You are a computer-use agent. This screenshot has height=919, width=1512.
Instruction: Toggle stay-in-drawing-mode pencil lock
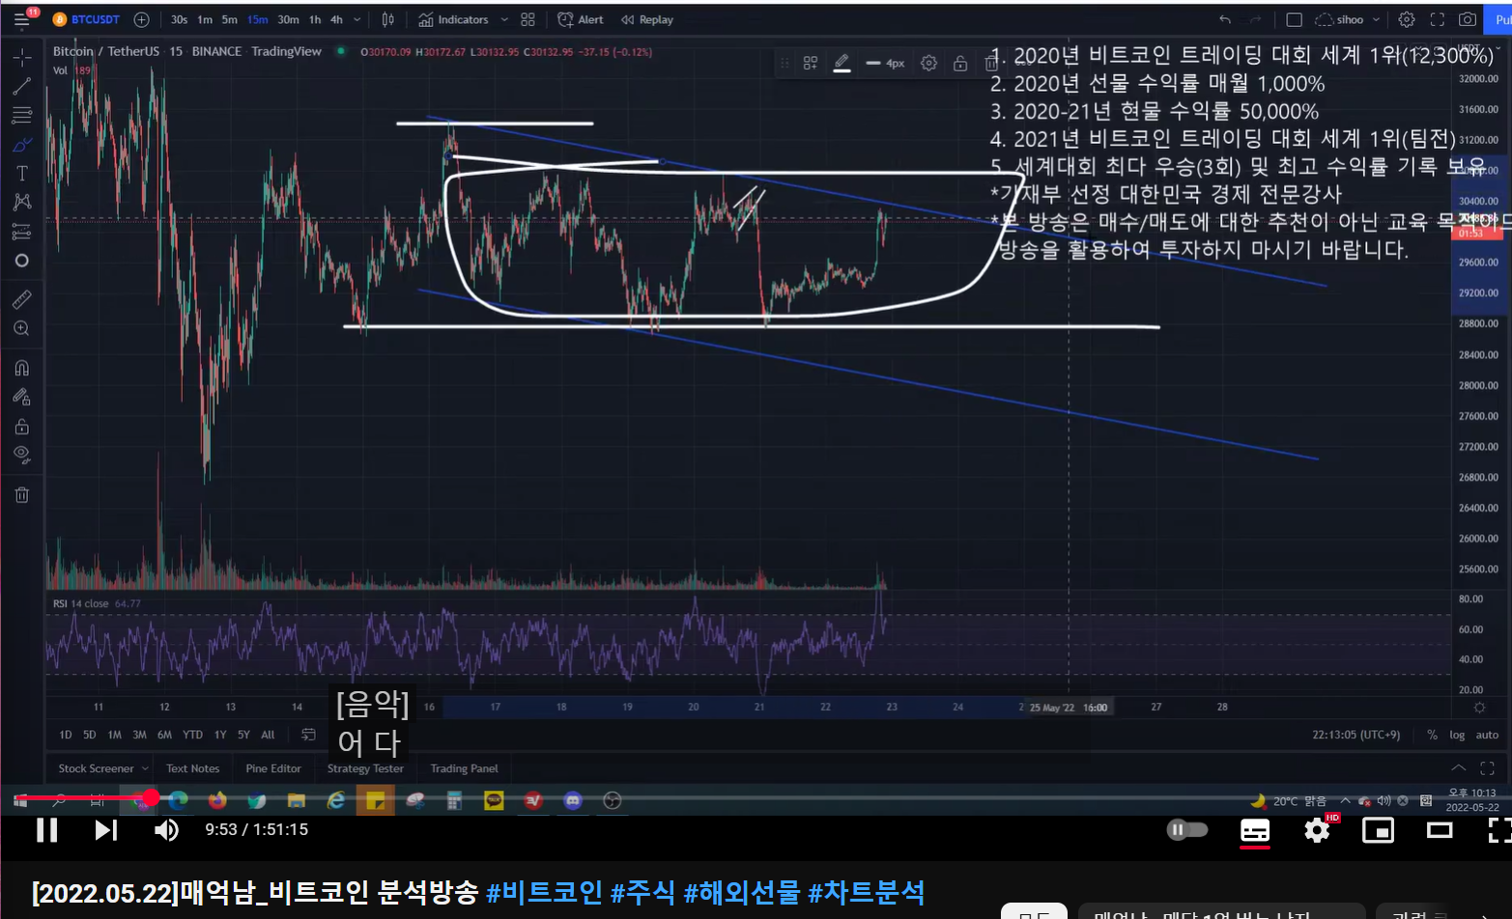[21, 397]
